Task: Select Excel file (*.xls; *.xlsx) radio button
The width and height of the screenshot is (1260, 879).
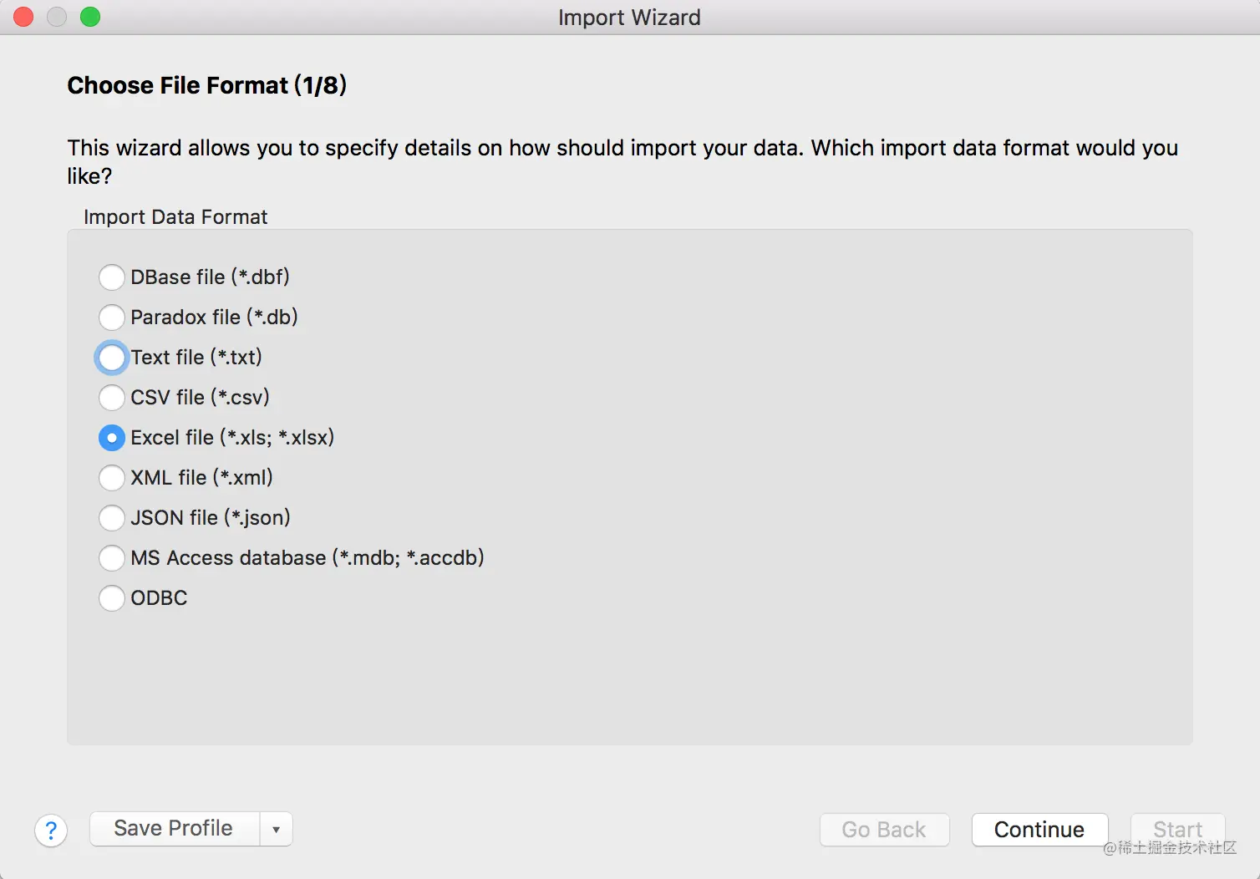Action: [x=112, y=438]
